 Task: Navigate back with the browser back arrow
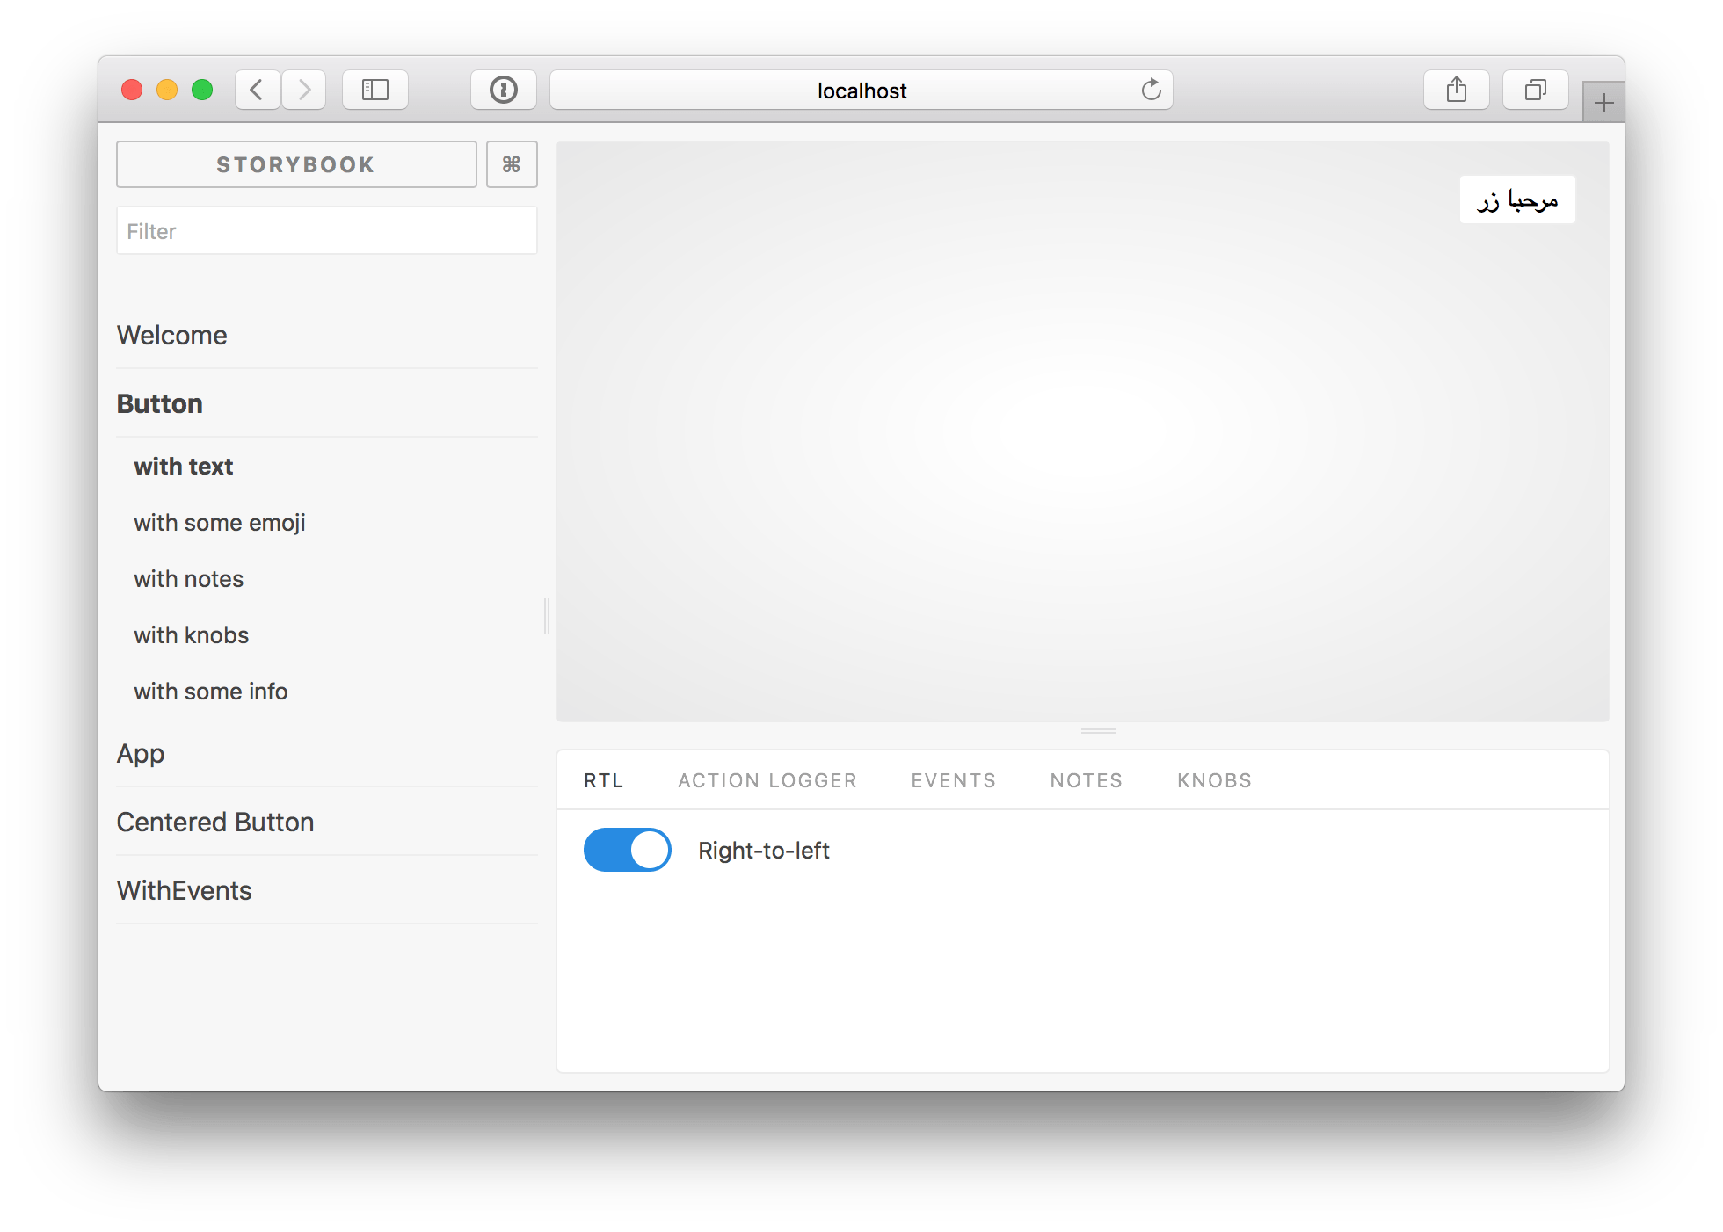point(257,89)
